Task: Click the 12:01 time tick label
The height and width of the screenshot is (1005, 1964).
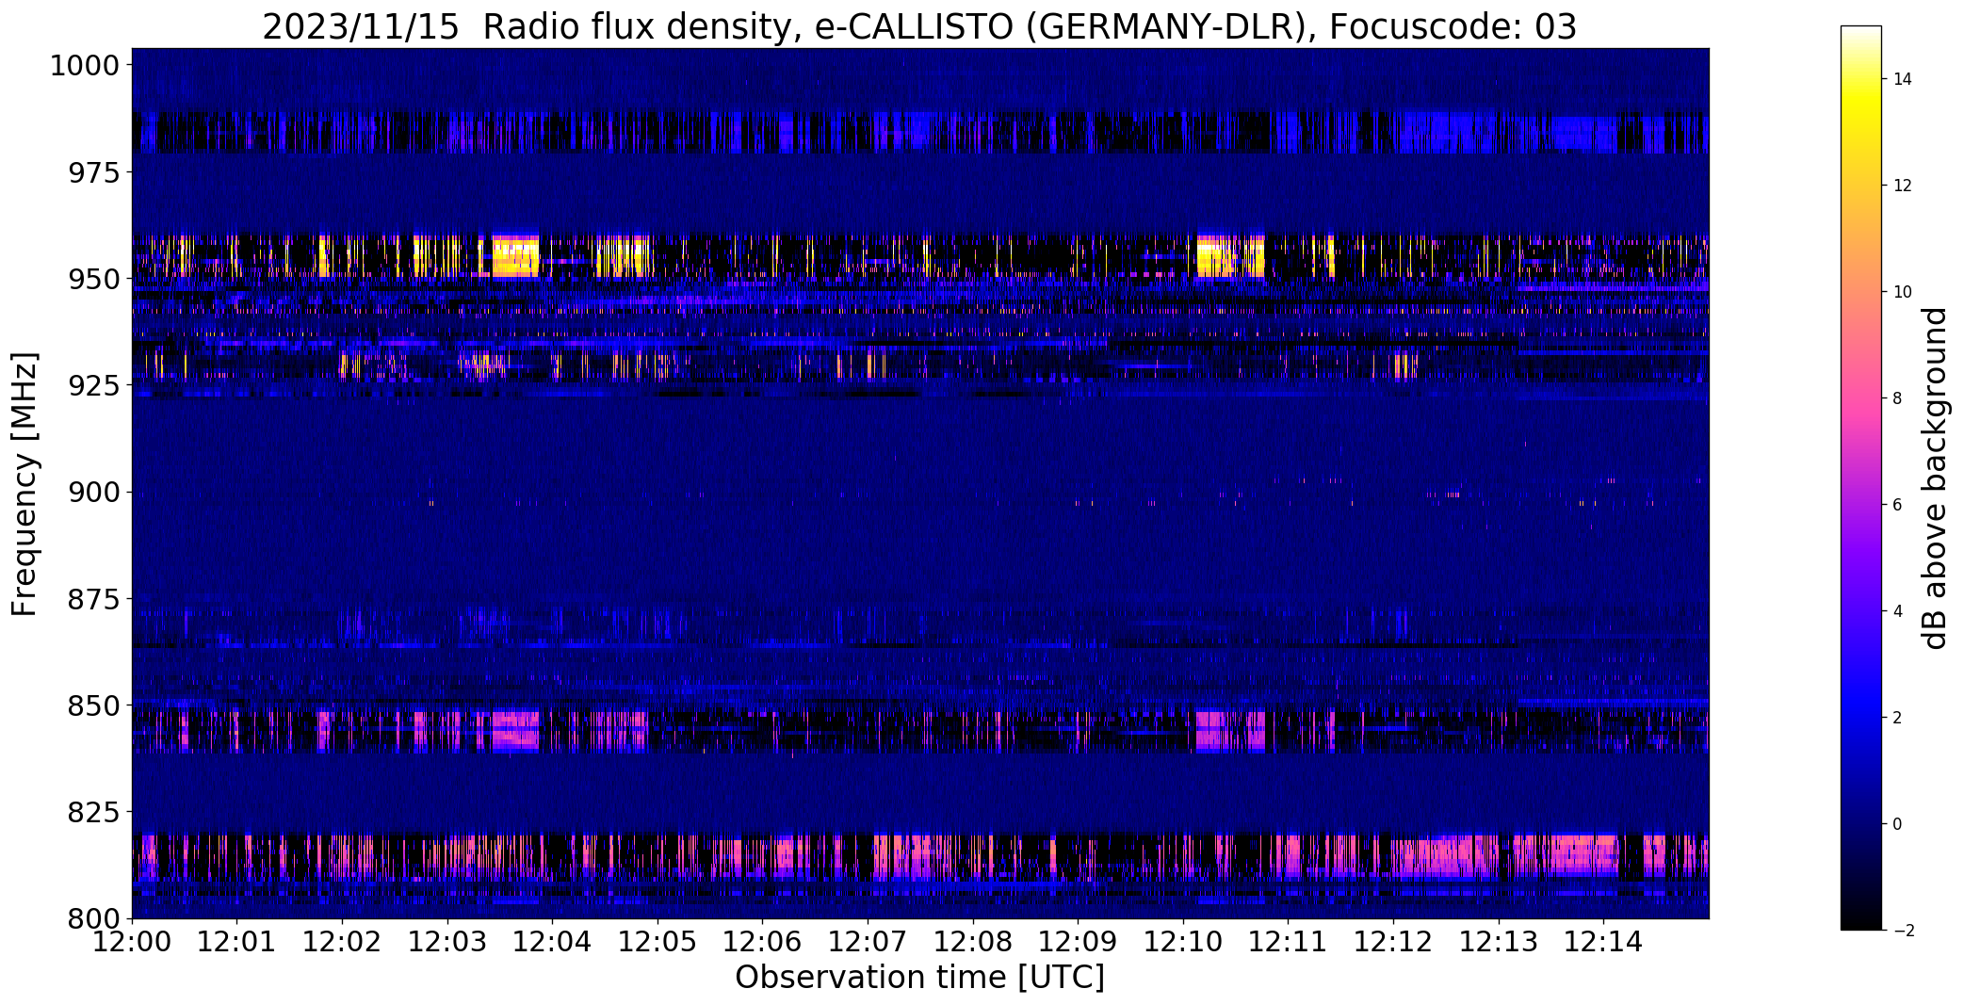Action: (236, 942)
